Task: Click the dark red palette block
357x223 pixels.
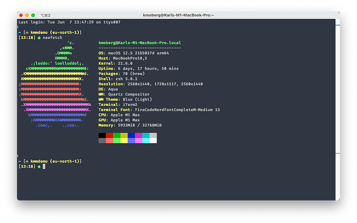Action: 109,136
